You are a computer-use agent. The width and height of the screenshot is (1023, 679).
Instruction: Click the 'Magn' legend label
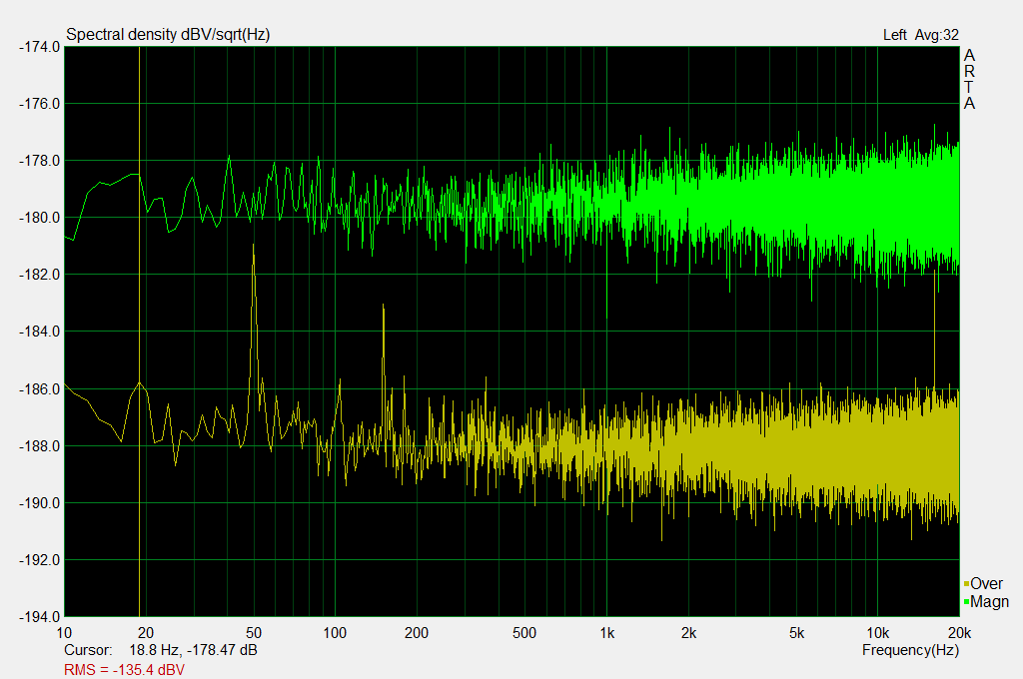[x=989, y=601]
